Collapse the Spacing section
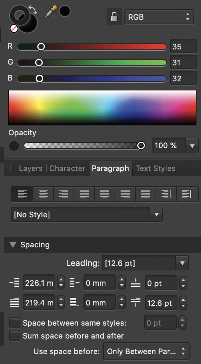This screenshot has height=364, width=201. click(13, 245)
